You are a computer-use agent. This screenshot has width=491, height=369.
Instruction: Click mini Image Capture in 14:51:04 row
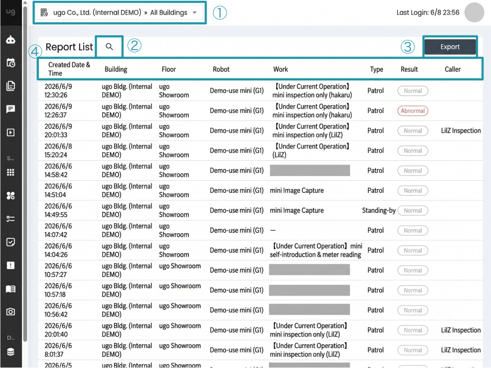point(296,191)
